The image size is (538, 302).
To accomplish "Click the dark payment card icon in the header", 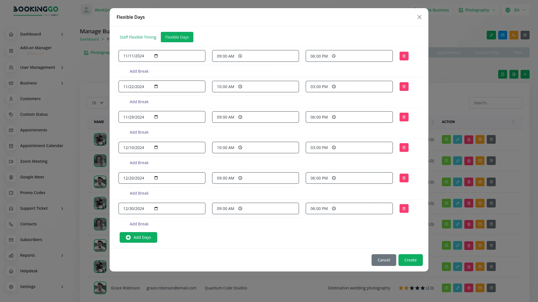I will tap(525, 35).
